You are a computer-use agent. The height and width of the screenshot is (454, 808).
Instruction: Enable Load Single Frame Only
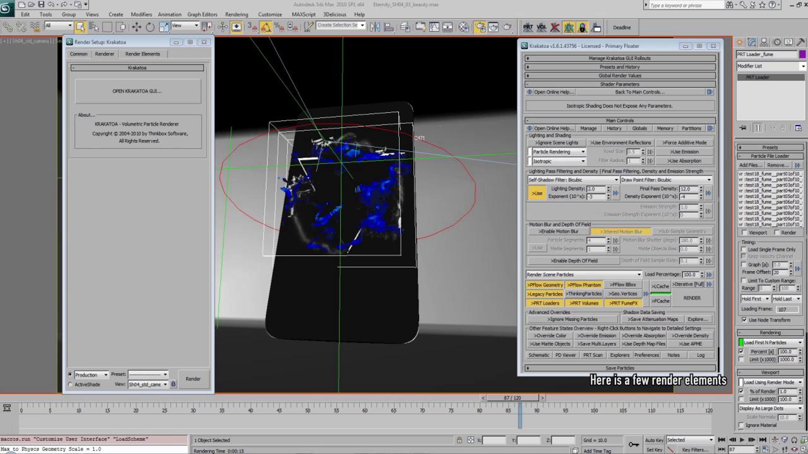coord(744,249)
